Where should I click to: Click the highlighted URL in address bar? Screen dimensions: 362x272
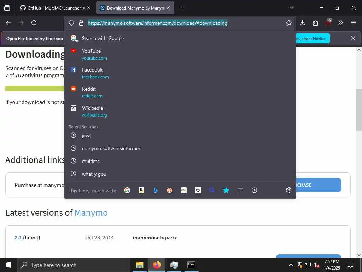(x=157, y=23)
